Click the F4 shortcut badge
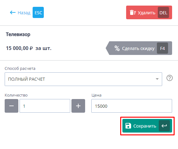This screenshot has width=178, height=149. [162, 48]
